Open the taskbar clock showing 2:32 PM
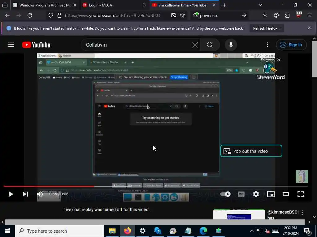Screen dimensions: 317x237 coord(290,231)
